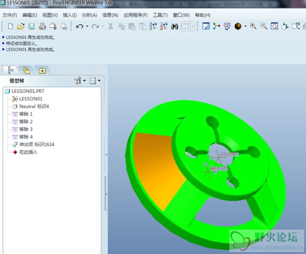Open the 工具(T) menu
Viewport: 306px width, 254px height.
[x=160, y=15]
